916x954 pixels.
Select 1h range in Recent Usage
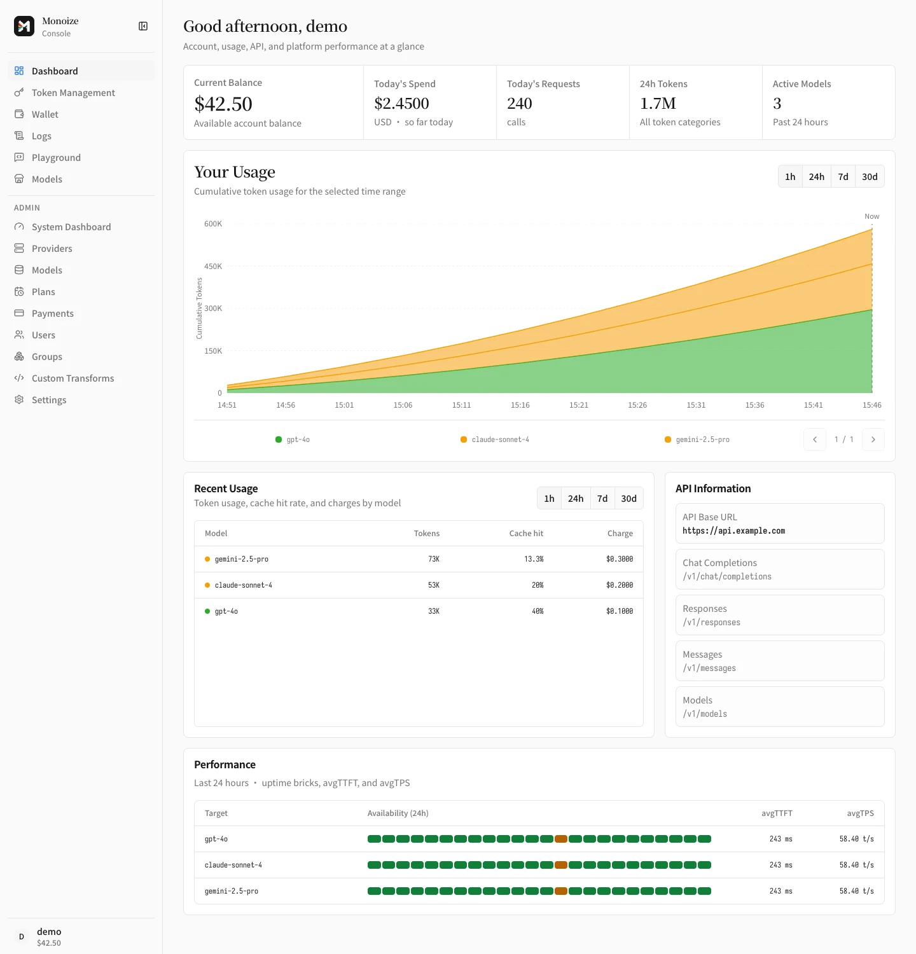point(549,499)
